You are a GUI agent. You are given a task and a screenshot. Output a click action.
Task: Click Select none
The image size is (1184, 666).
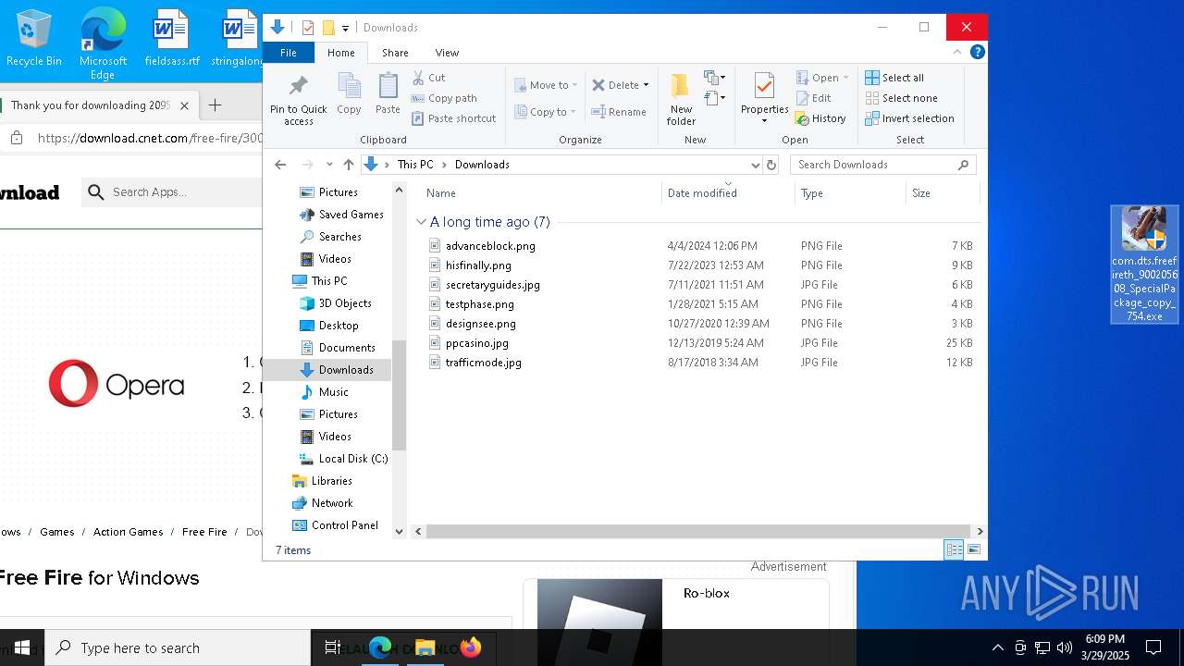(x=901, y=98)
